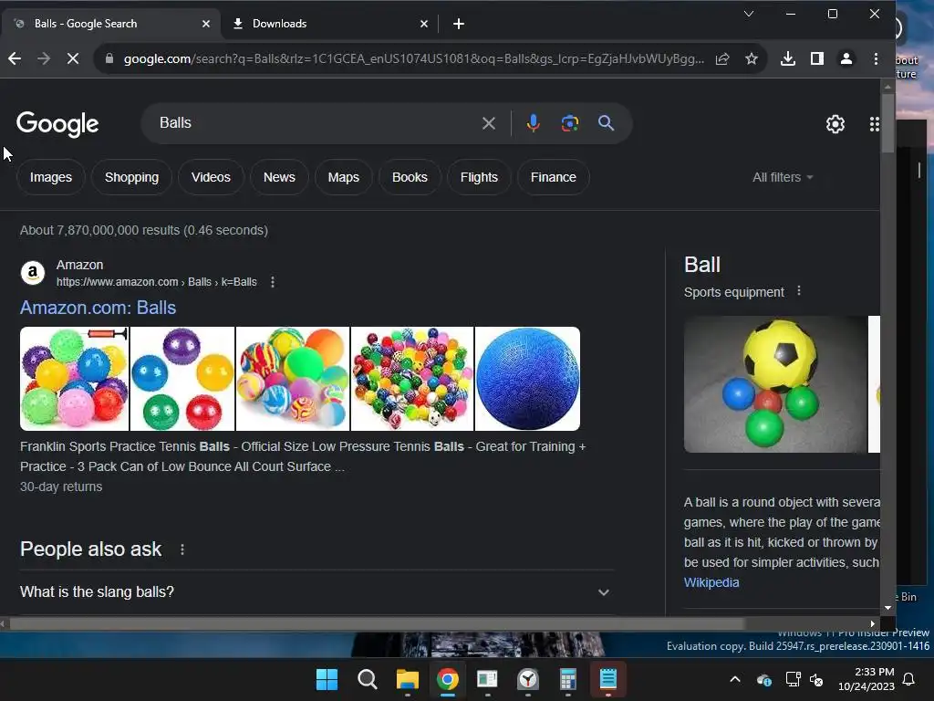The height and width of the screenshot is (701, 934).
Task: Open the many small bouncy balls thumbnail
Action: click(412, 379)
